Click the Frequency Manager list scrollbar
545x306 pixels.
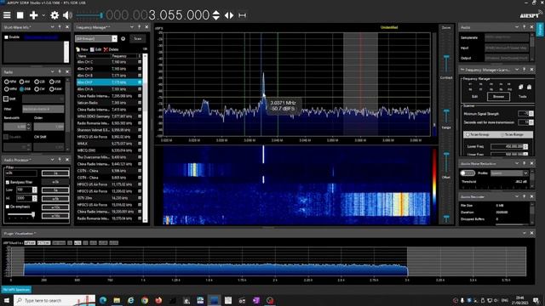pyautogui.click(x=146, y=138)
